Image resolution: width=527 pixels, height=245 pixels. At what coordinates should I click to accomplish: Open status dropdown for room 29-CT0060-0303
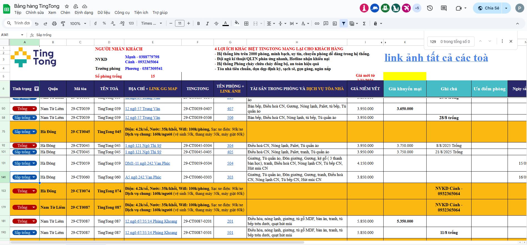[x=34, y=177]
